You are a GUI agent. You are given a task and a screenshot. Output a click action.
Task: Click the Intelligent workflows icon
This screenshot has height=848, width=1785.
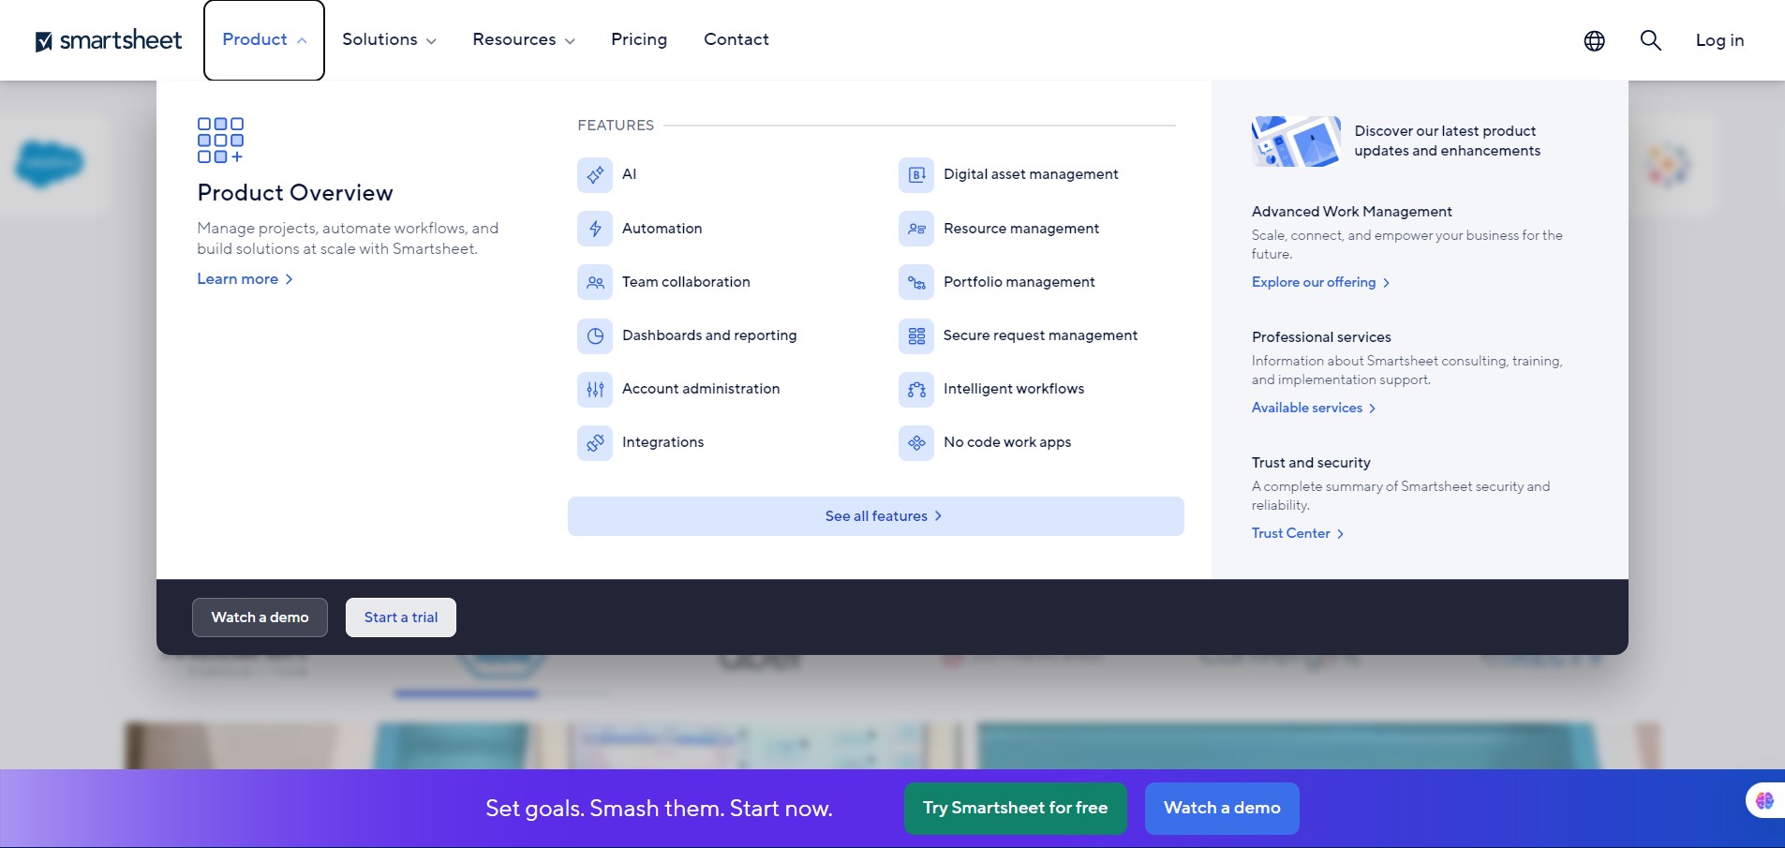(x=916, y=389)
